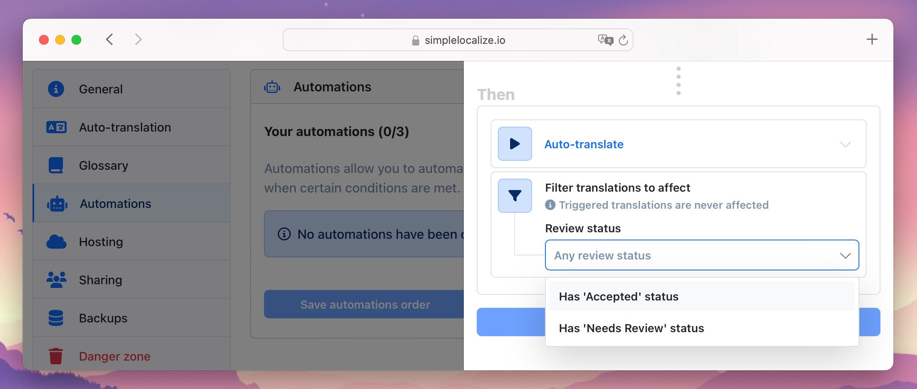Viewport: 917px width, 389px height.
Task: Click the Then section heading
Action: 496,94
